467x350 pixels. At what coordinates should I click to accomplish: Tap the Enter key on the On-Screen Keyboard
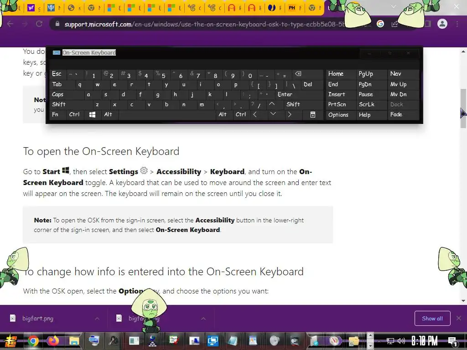pyautogui.click(x=298, y=94)
